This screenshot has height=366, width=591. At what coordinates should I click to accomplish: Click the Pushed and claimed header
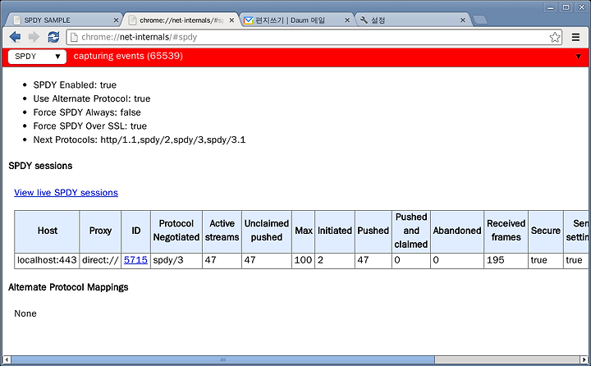(x=411, y=231)
